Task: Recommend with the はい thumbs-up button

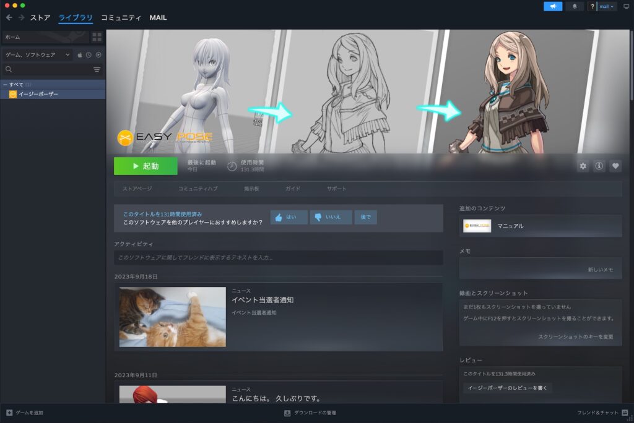Action: pyautogui.click(x=289, y=217)
